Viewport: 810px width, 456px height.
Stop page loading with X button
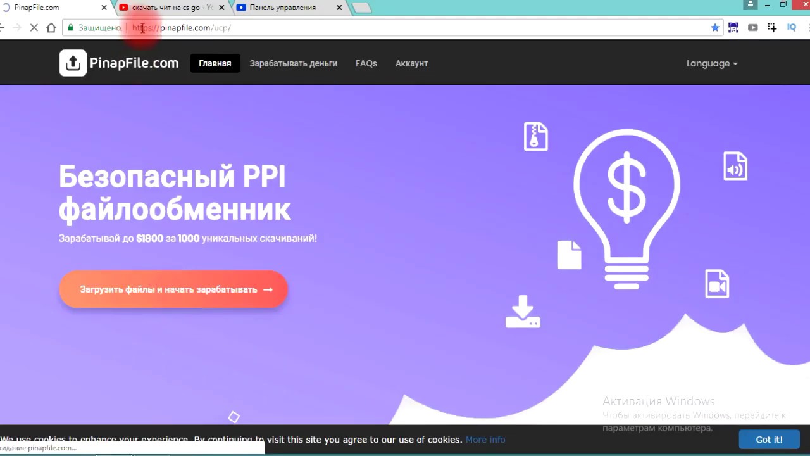(34, 28)
